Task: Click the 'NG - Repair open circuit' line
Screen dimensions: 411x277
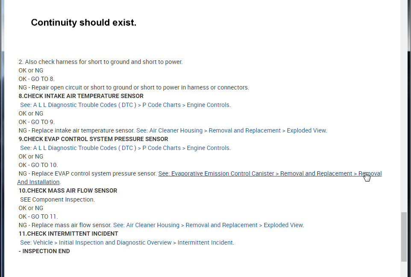Action: [134, 87]
